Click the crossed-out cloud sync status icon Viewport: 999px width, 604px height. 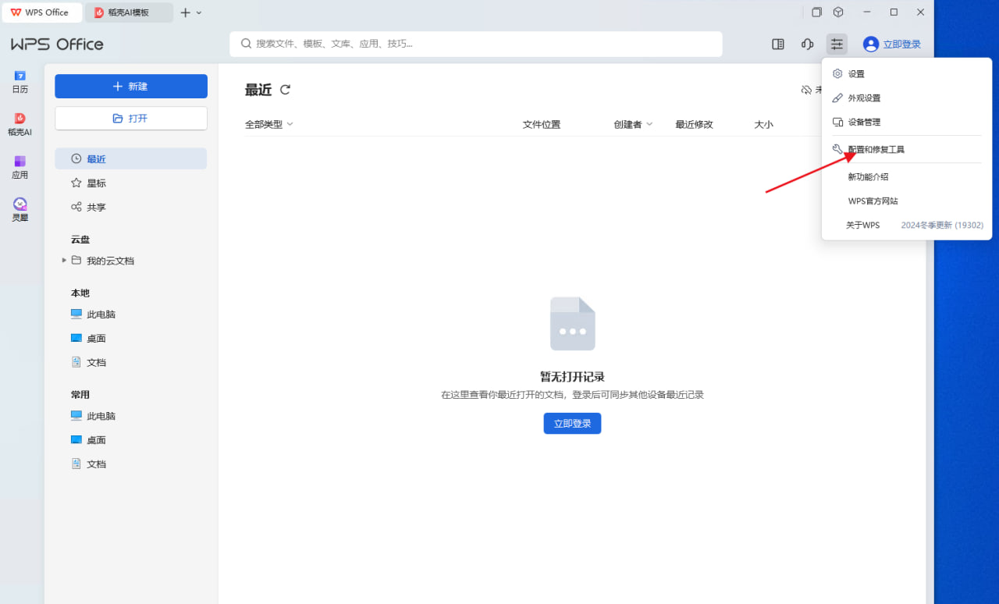(x=807, y=90)
